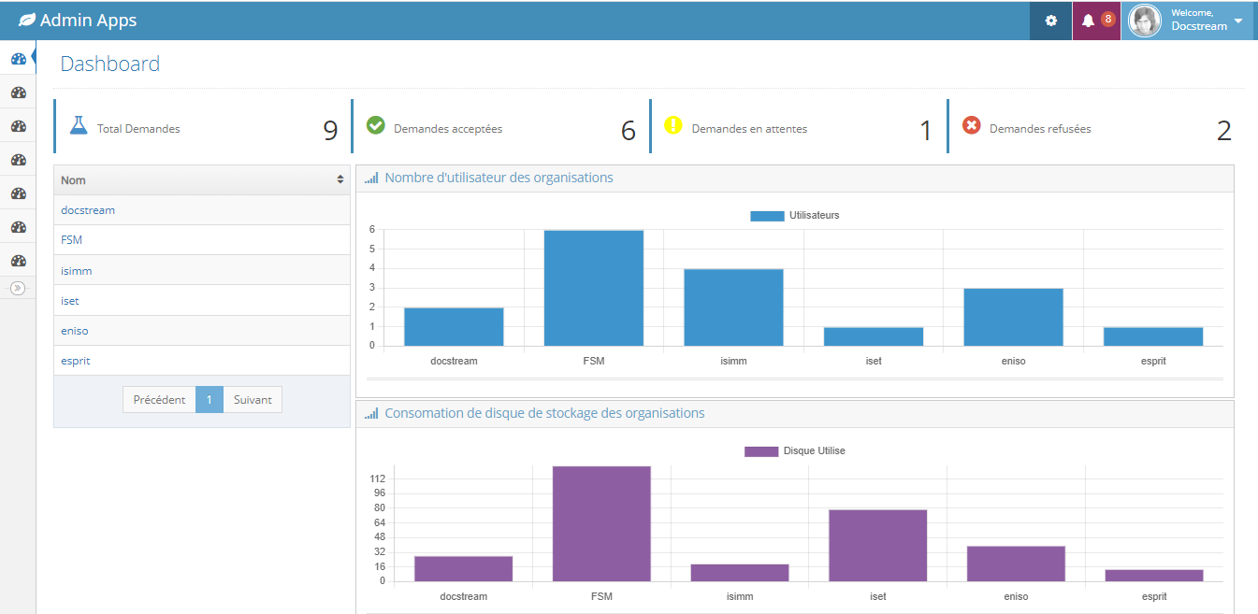Click signal icon beside Nombre d'utilisateur title

coord(371,178)
